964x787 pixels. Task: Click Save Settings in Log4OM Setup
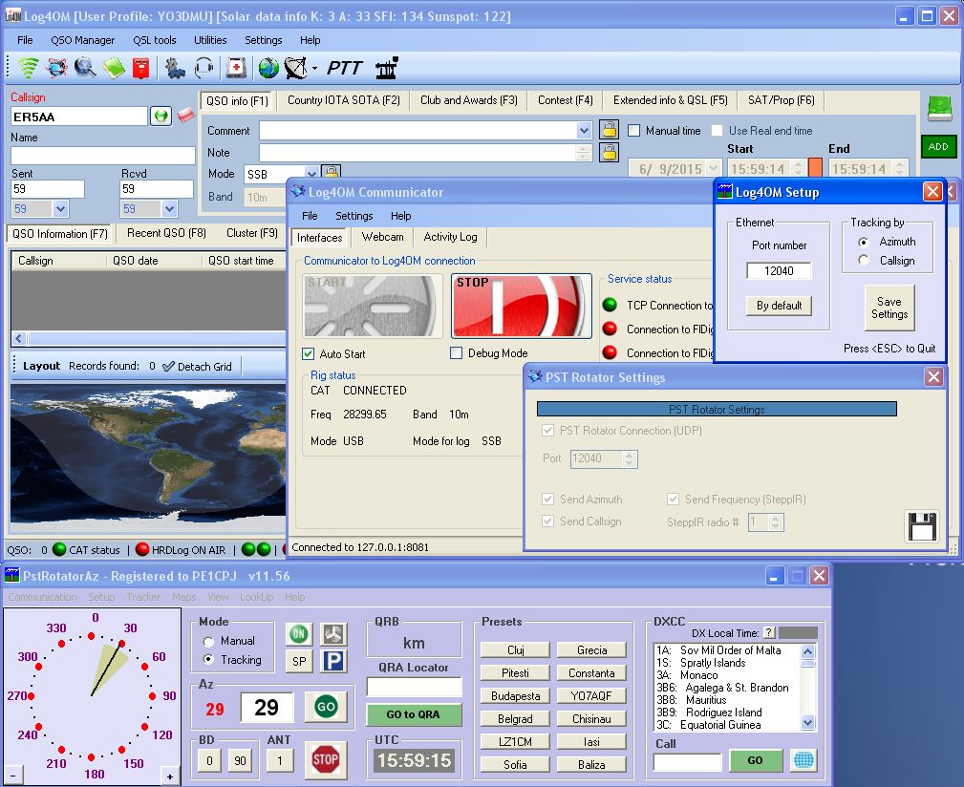(889, 308)
